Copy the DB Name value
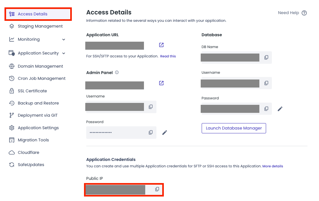 [266, 57]
